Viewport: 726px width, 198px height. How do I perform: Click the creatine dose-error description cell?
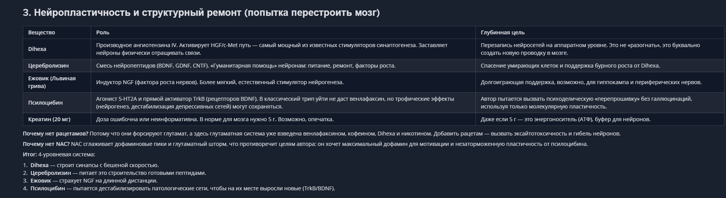point(215,119)
